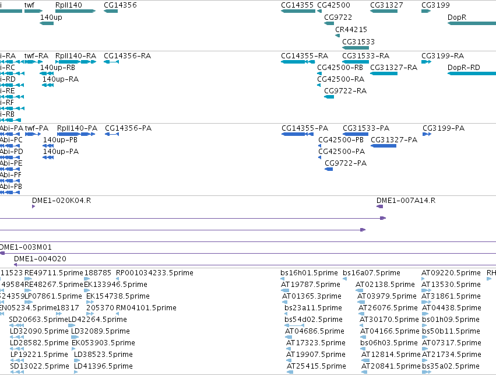Click the 140up-PA protein label
This screenshot has width=496, height=375.
coord(61,152)
